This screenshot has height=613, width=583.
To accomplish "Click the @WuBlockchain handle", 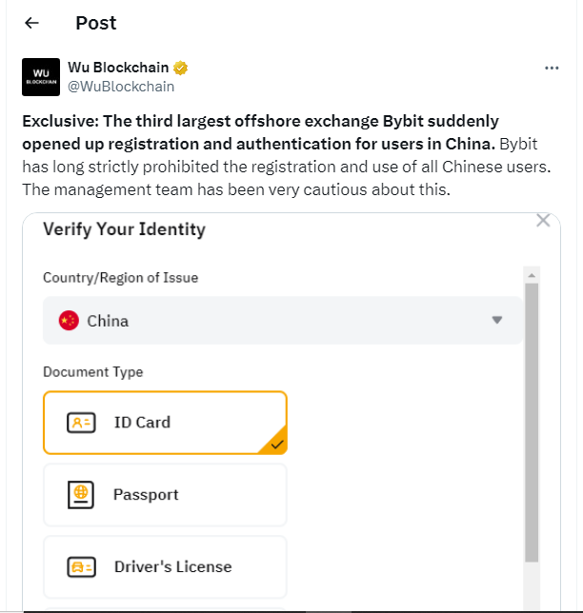I will tap(121, 86).
